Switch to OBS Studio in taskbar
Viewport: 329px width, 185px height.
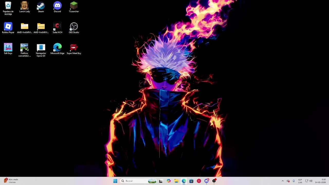(x=214, y=181)
